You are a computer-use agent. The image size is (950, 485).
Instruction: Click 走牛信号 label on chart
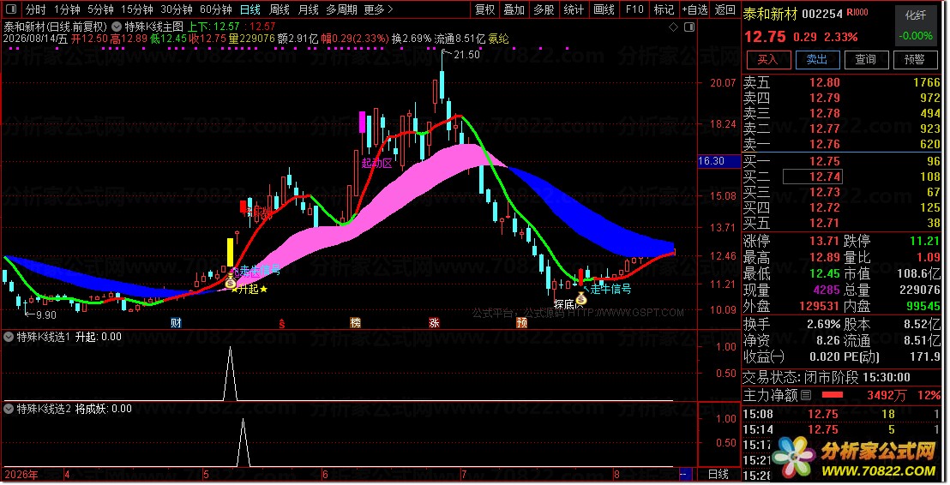click(610, 289)
